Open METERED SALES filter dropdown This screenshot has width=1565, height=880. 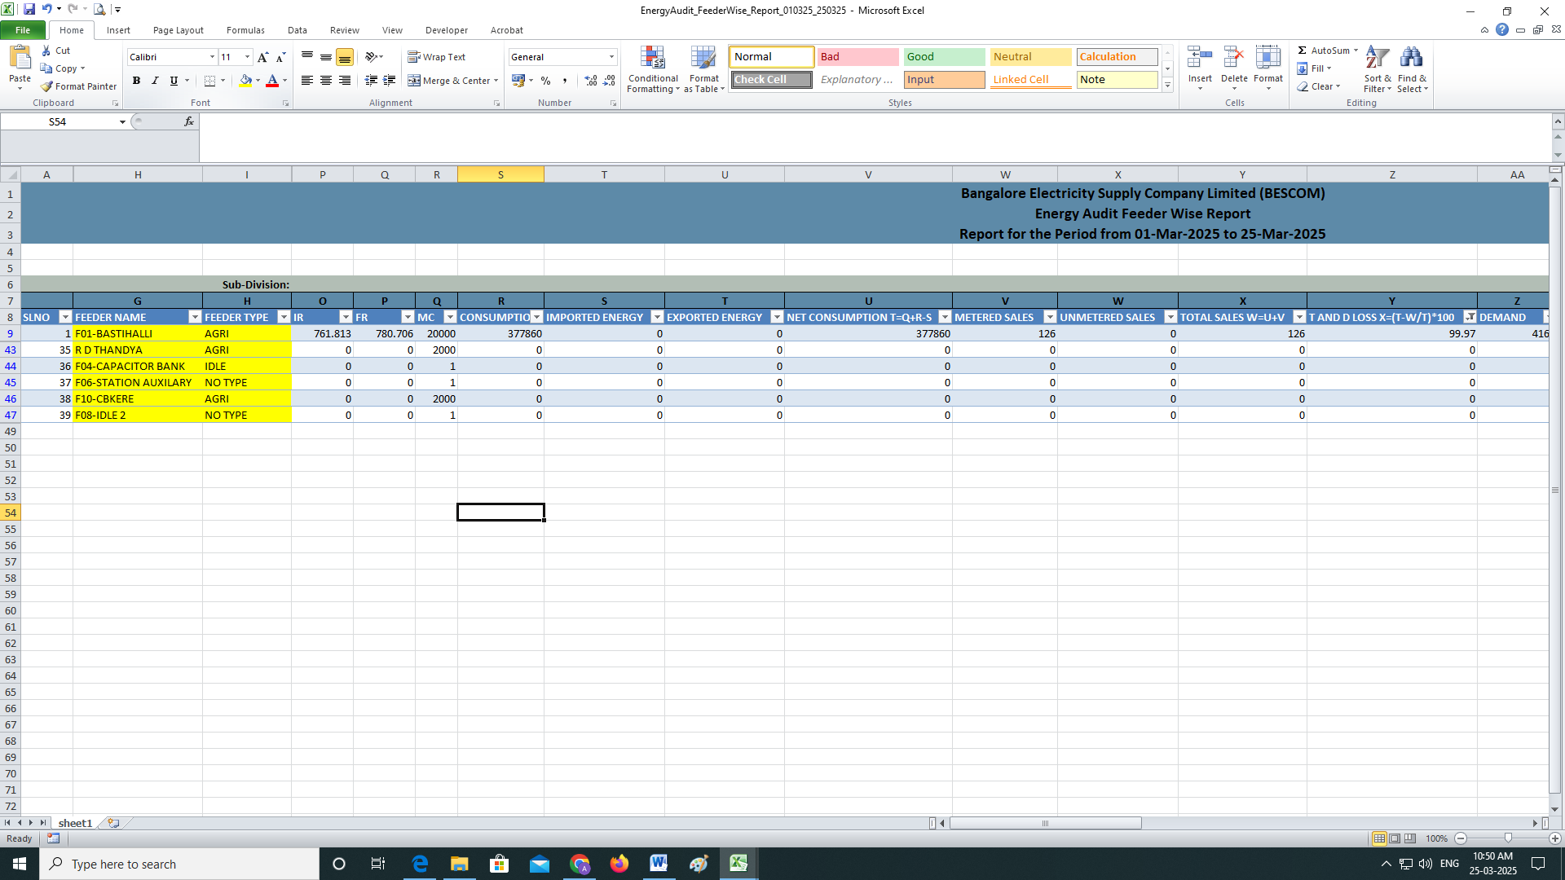pyautogui.click(x=1050, y=317)
